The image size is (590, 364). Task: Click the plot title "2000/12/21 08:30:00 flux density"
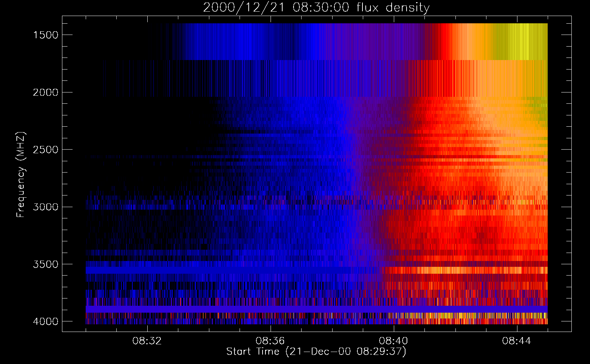coord(316,8)
